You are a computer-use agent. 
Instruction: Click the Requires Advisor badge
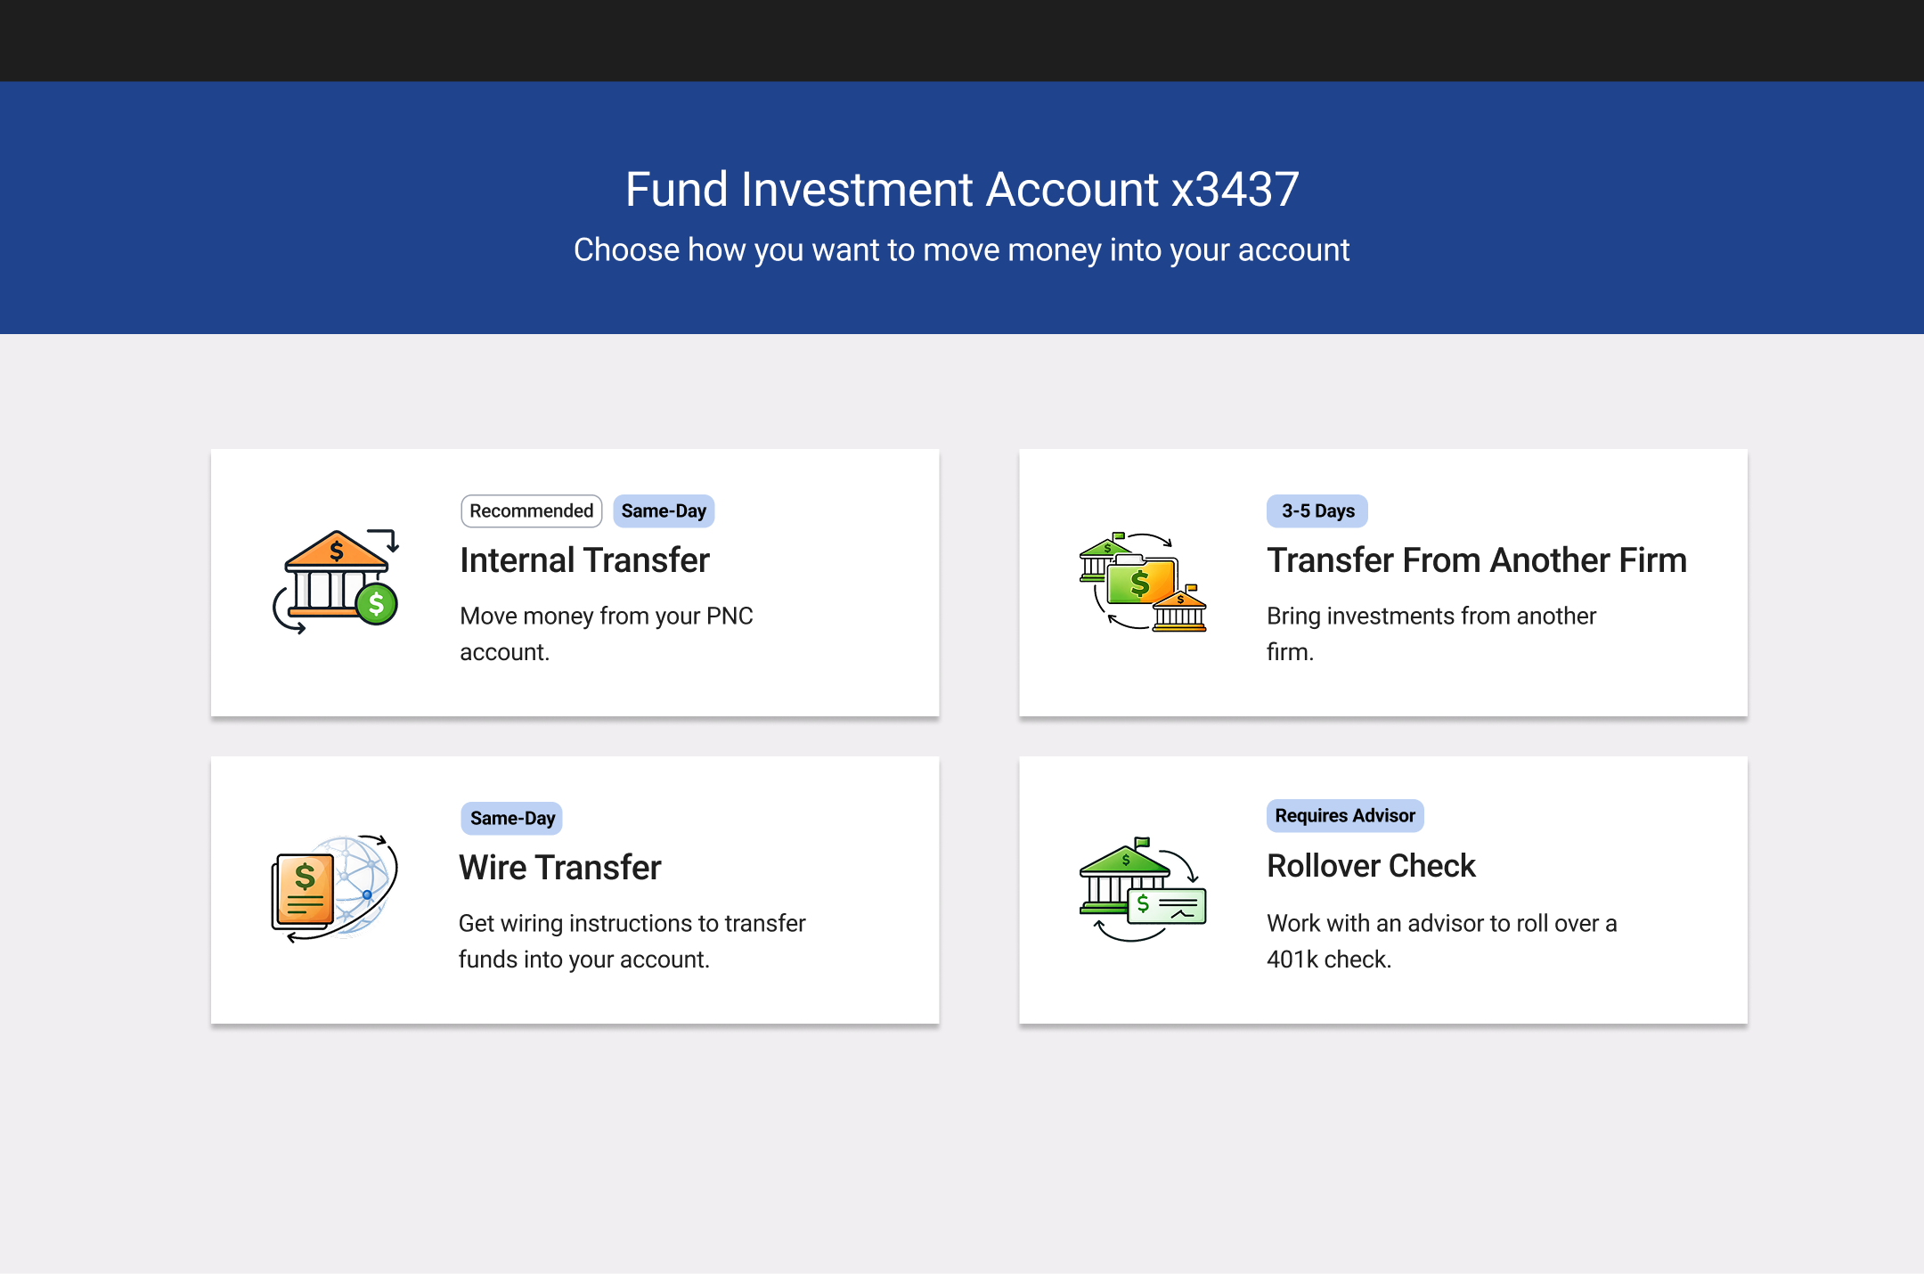[1344, 816]
